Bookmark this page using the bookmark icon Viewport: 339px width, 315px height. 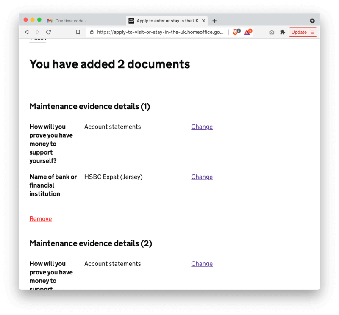click(78, 32)
